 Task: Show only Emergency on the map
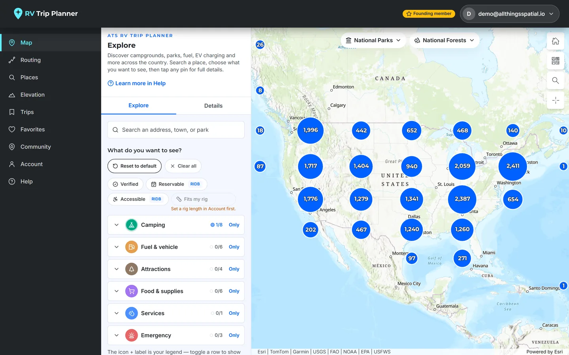pos(234,335)
